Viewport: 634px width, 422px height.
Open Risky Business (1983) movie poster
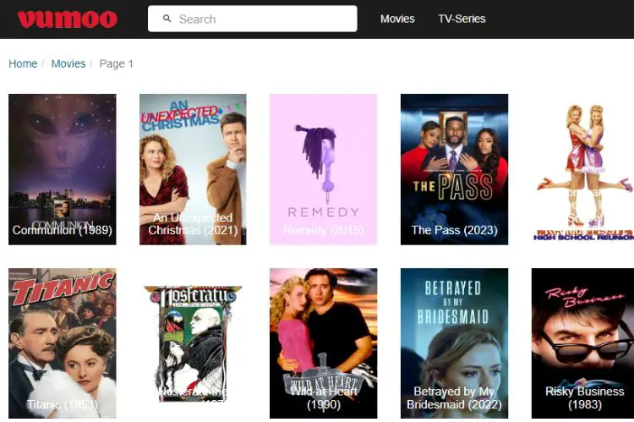pyautogui.click(x=582, y=343)
